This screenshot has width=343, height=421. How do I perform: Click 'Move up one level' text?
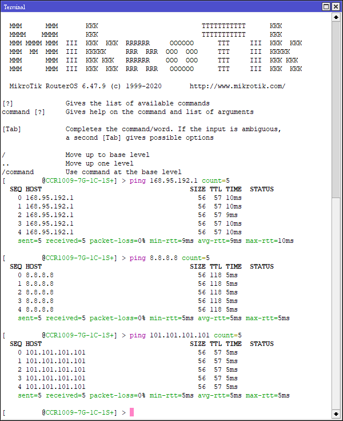(99, 163)
